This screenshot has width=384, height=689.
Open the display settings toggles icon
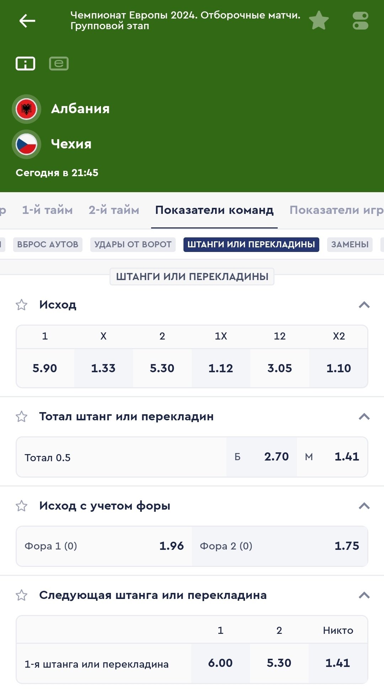point(360,21)
